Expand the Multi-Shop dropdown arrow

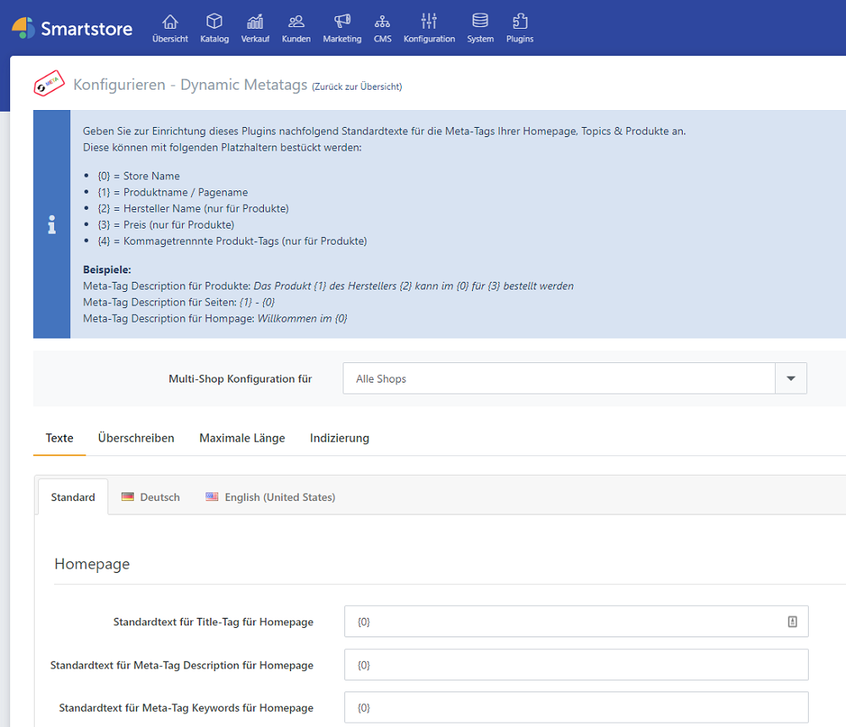pos(791,379)
